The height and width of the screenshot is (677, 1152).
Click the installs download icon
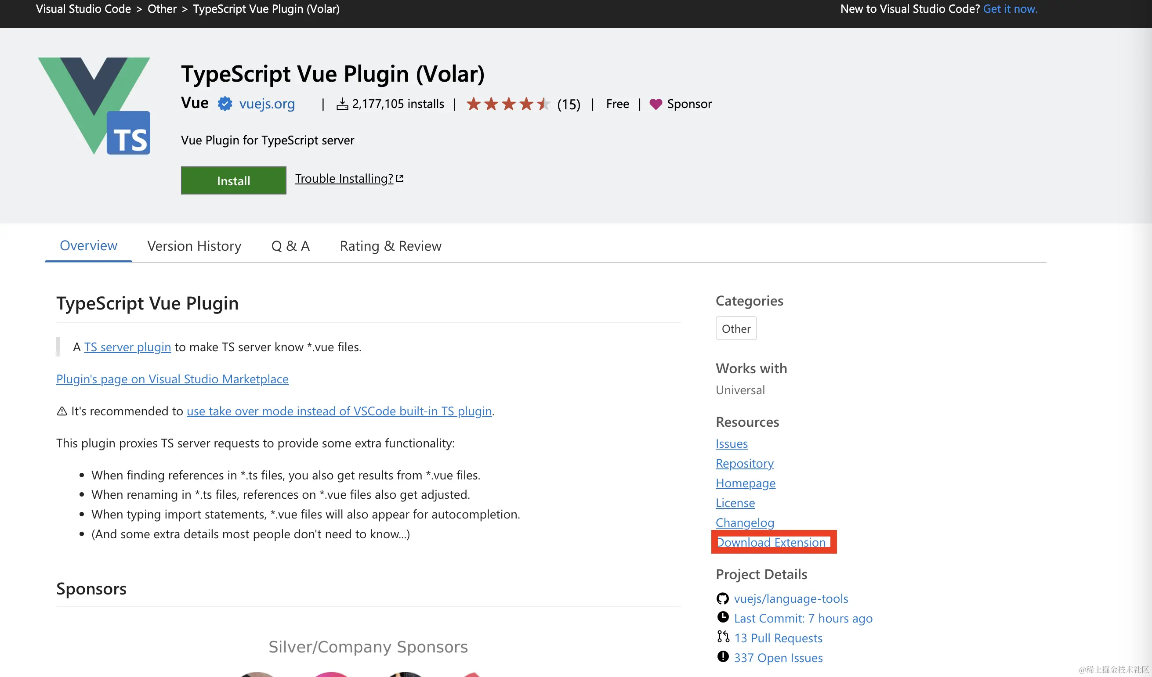[342, 104]
